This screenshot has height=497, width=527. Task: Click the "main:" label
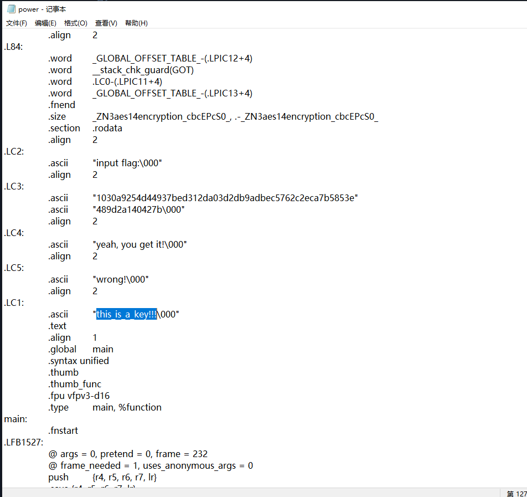pos(15,419)
